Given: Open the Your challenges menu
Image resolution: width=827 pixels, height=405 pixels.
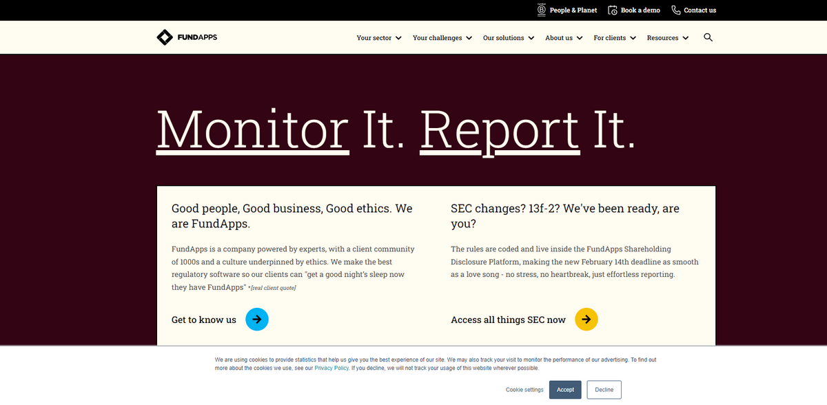Looking at the screenshot, I should click(x=442, y=38).
